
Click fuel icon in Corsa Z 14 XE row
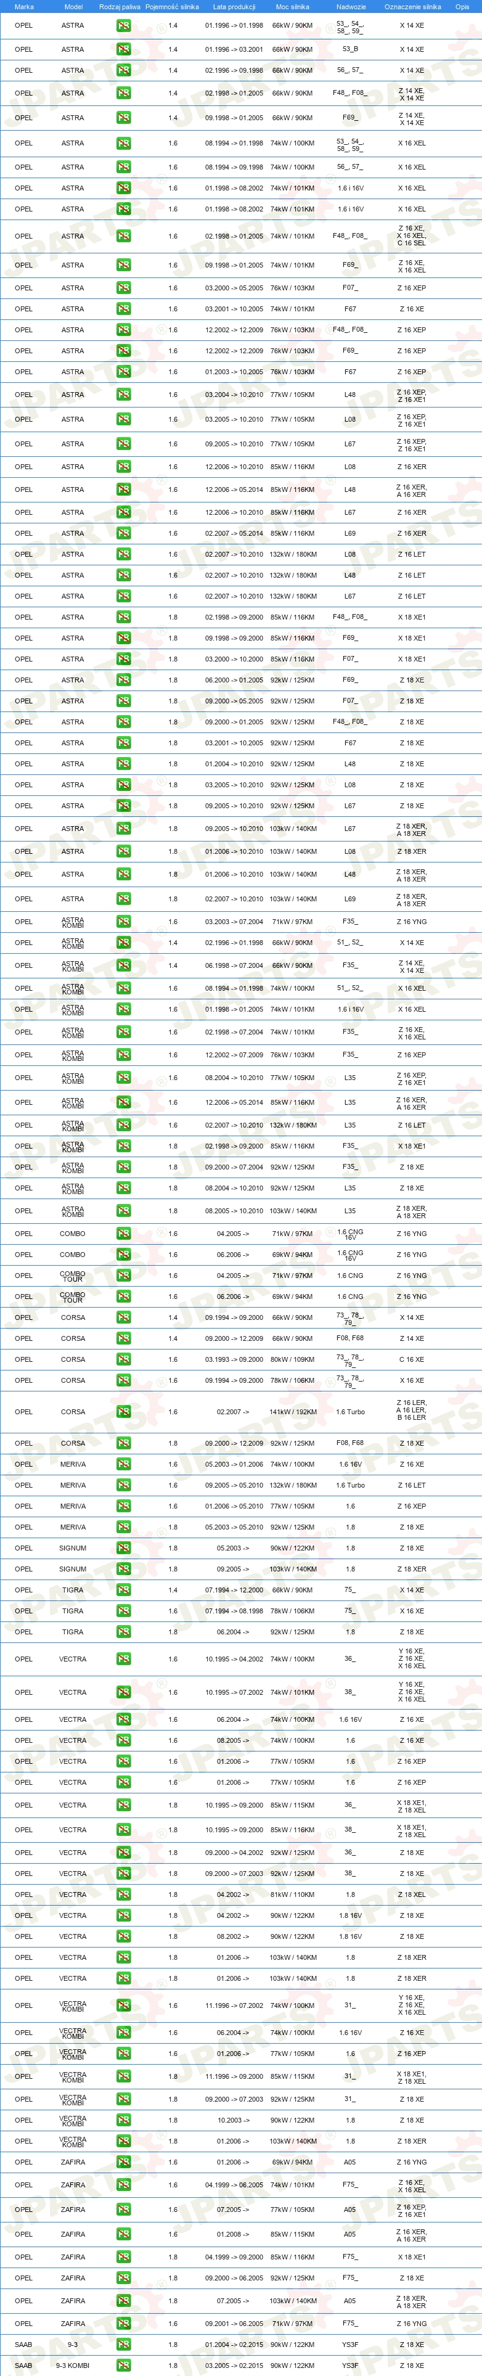point(123,1338)
